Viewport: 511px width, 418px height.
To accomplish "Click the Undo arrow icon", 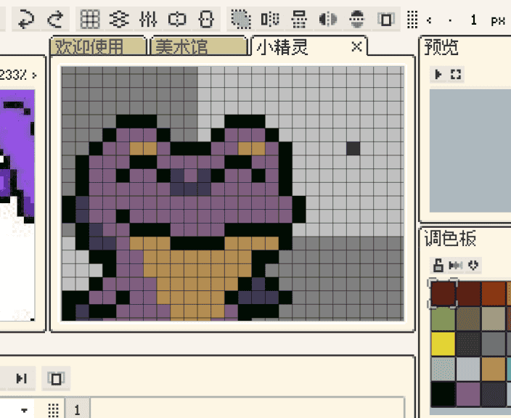I will coord(26,19).
